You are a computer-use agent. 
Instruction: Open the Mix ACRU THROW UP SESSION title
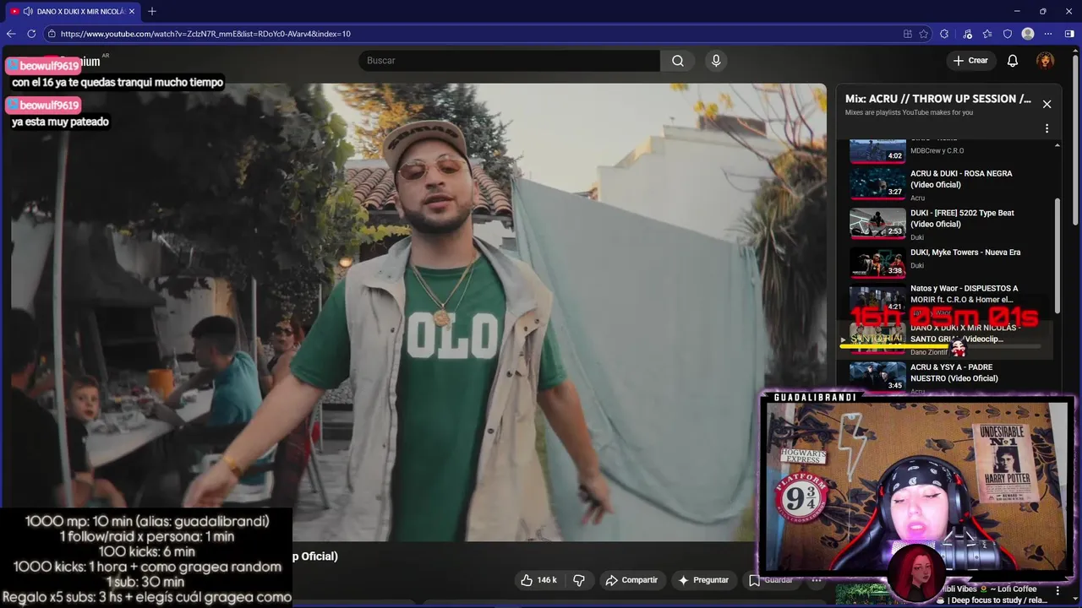click(938, 99)
